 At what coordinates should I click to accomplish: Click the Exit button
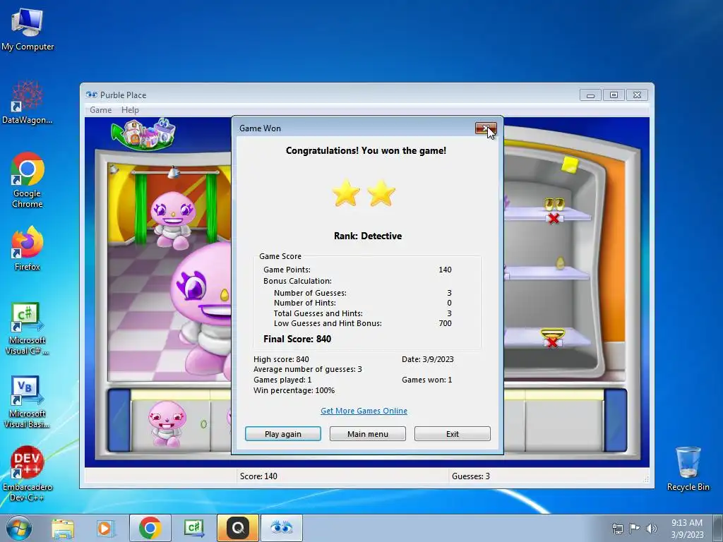coord(453,434)
